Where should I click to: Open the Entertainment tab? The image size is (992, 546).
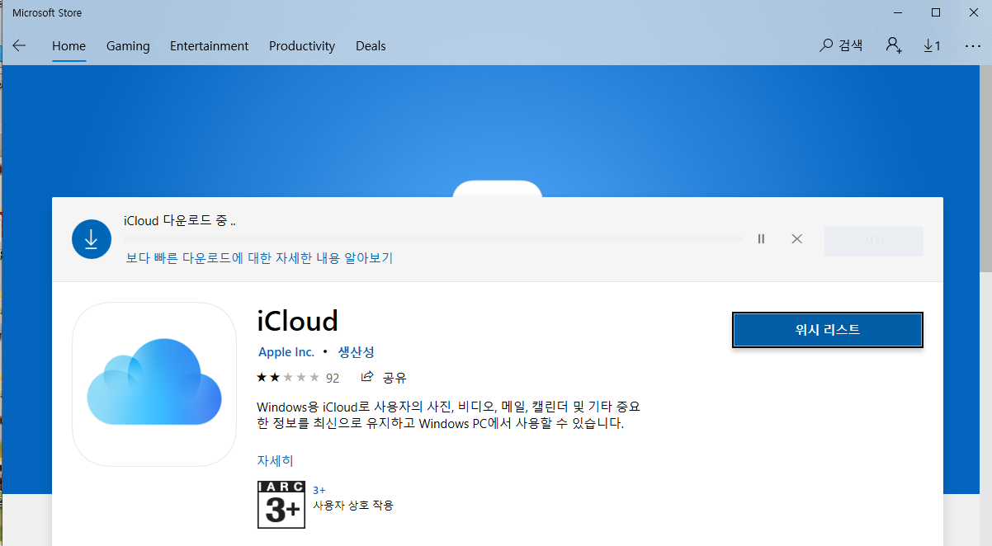coord(209,46)
